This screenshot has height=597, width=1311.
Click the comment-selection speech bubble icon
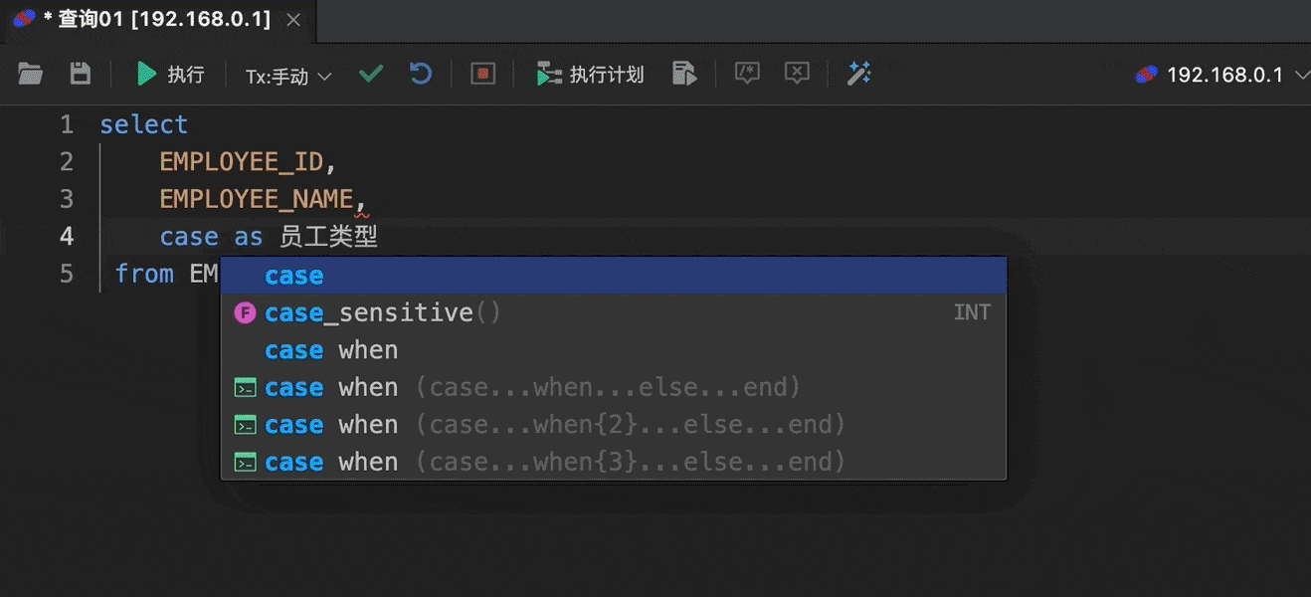point(747,74)
